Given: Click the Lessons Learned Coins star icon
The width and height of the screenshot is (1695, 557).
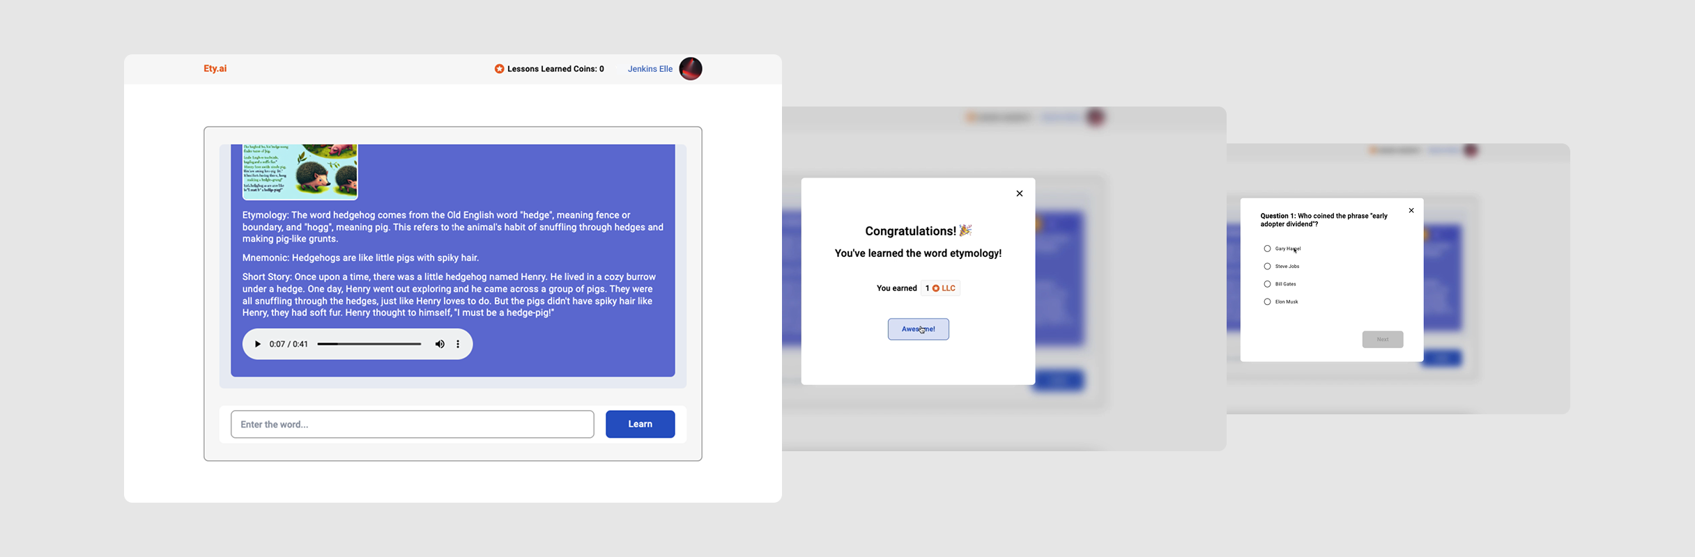Looking at the screenshot, I should [x=499, y=69].
